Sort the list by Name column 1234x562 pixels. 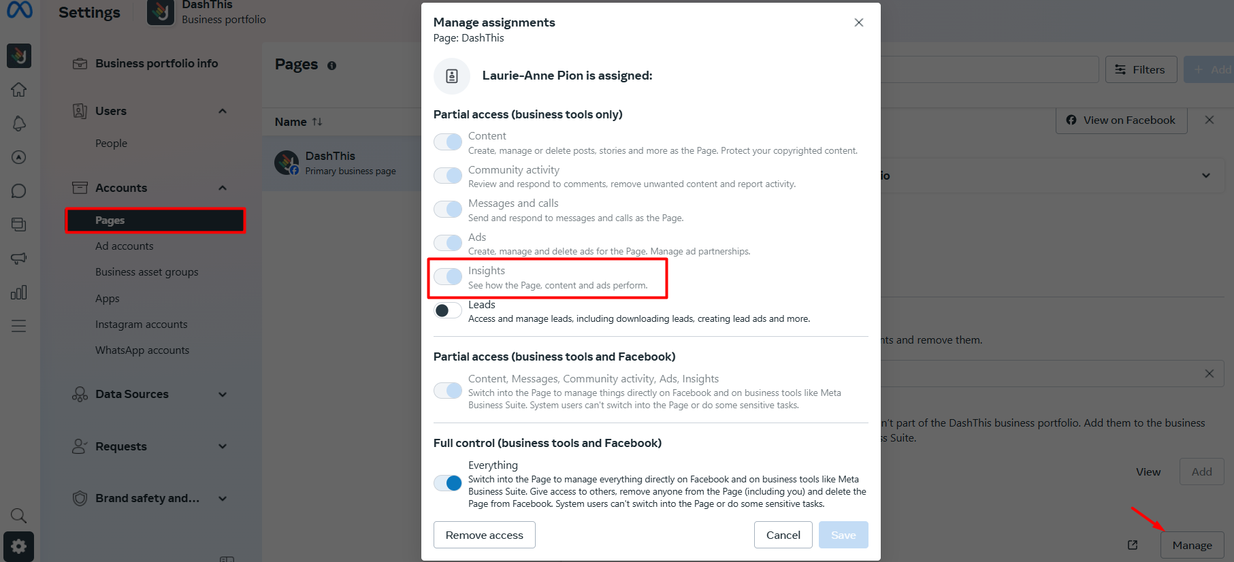[x=299, y=122]
